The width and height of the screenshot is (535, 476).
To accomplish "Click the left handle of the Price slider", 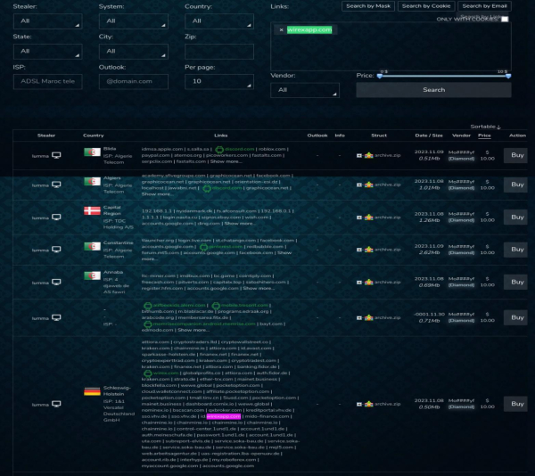I will 380,76.
